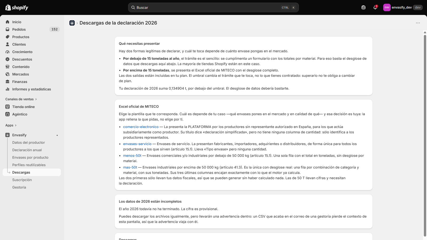Go to Envases por producto
Image resolution: width=427 pixels, height=240 pixels.
tap(30, 157)
